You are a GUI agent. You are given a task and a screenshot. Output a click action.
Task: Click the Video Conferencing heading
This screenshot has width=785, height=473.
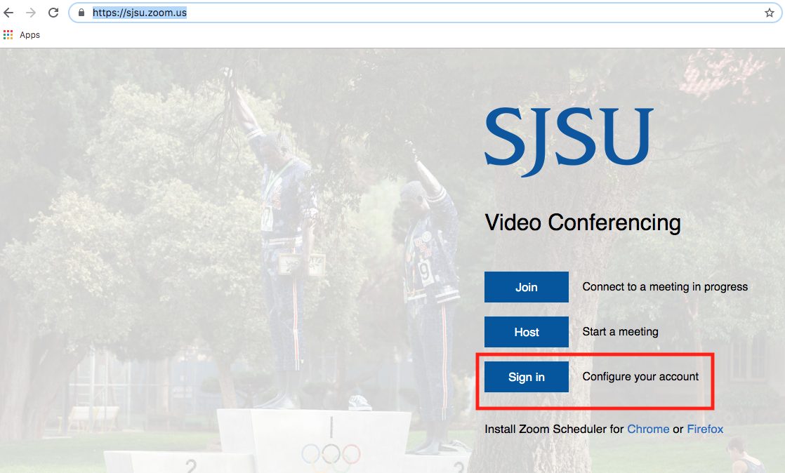[582, 222]
